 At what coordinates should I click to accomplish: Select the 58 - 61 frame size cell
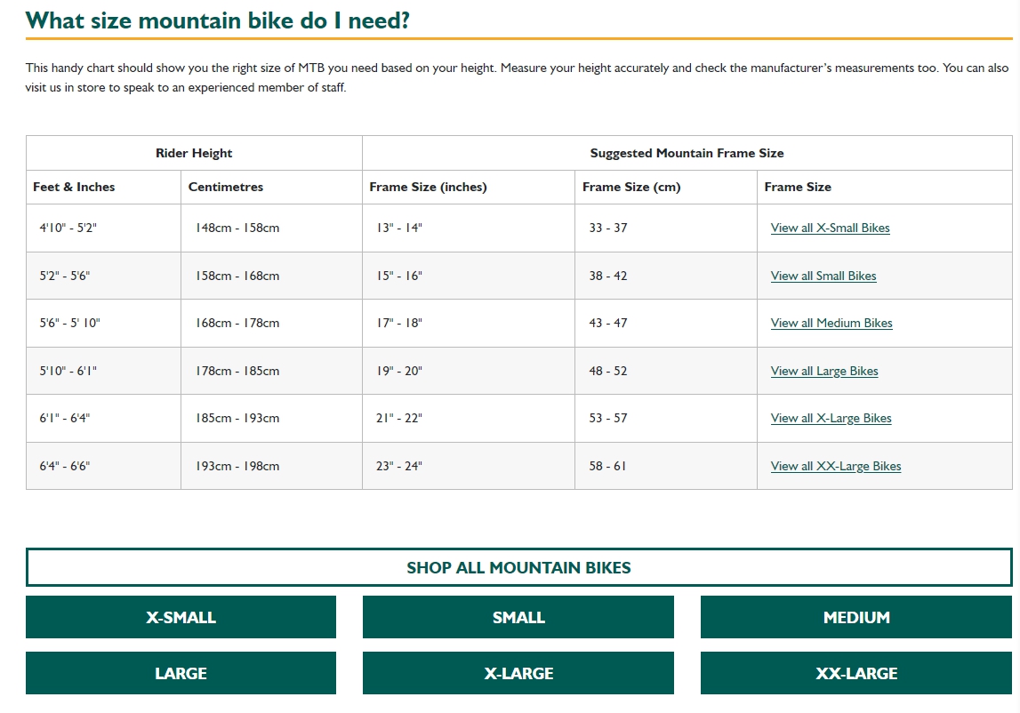click(607, 467)
